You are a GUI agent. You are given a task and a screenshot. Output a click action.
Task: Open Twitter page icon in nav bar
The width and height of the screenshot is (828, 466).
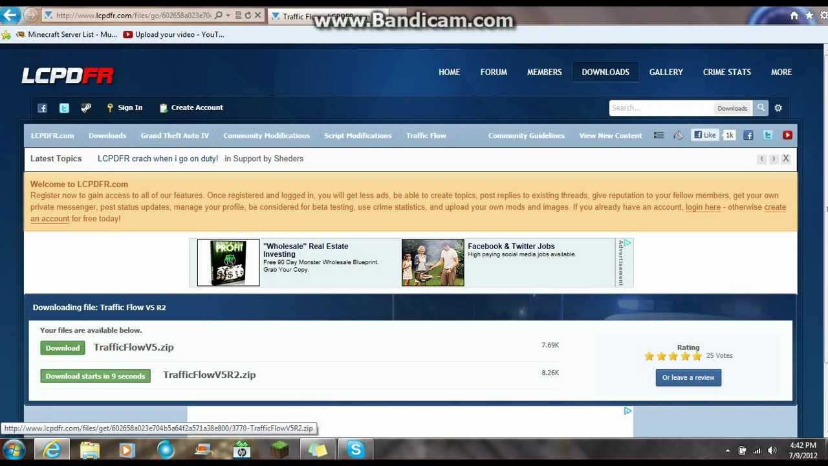coord(768,135)
